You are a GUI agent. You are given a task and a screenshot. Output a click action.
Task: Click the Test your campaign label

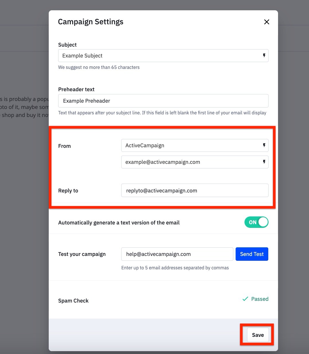click(x=82, y=254)
